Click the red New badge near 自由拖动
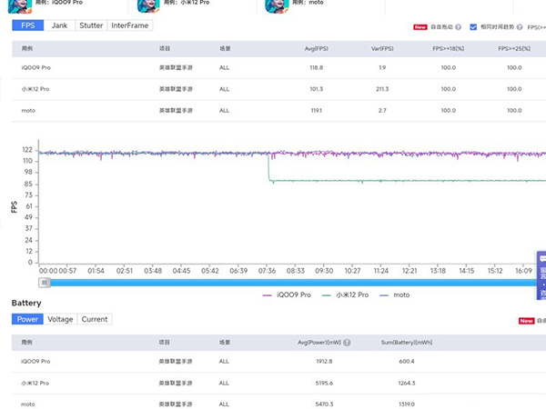Screen dimensions: 546x409 click(x=420, y=27)
